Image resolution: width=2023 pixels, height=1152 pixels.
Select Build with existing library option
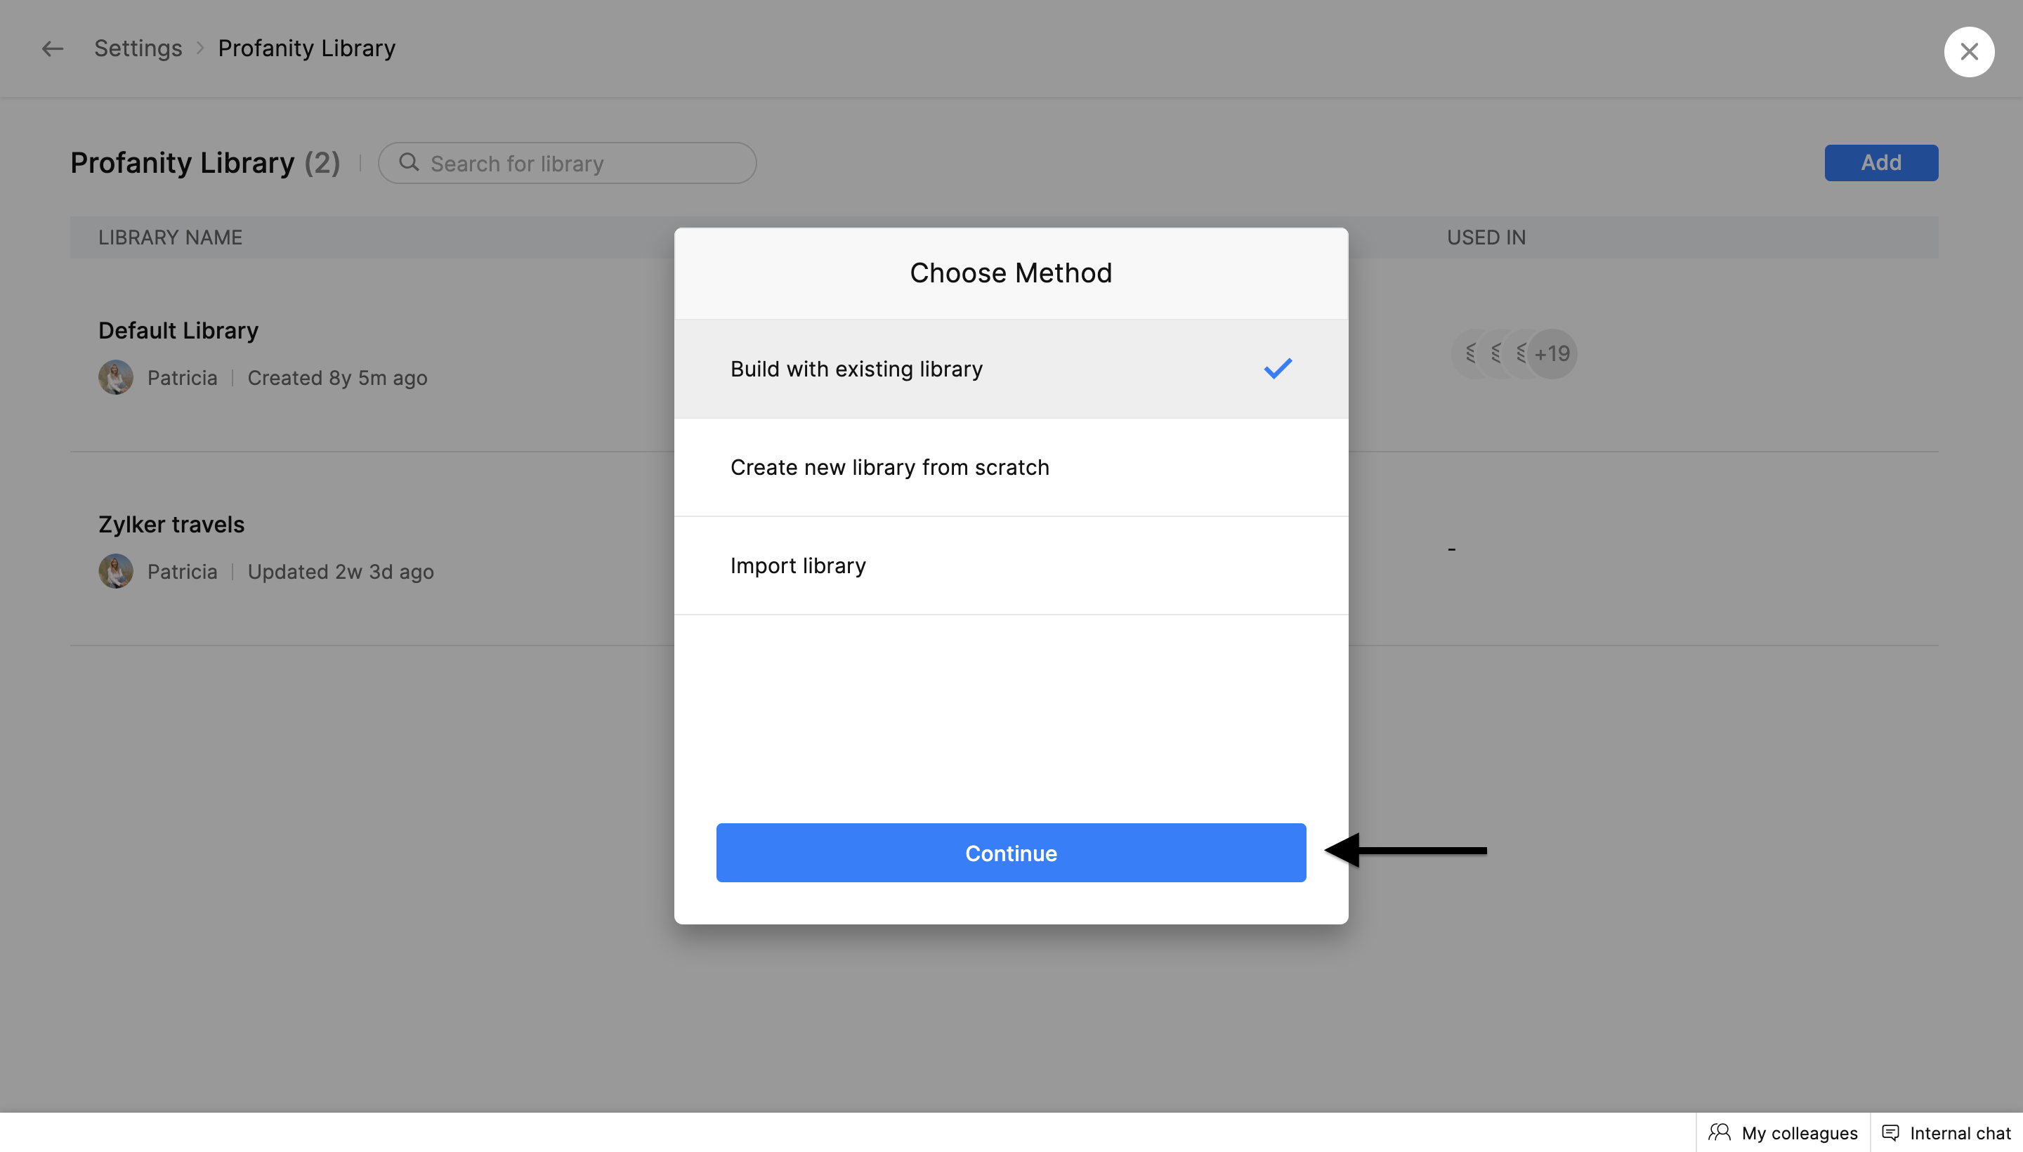tap(856, 369)
